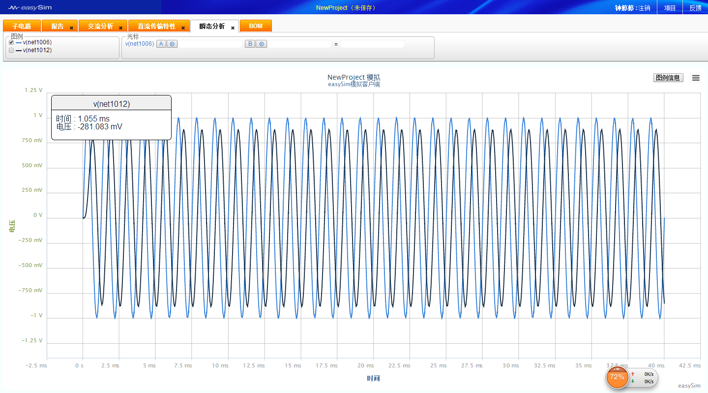
Task: Click the orange 72% floating widget
Action: (617, 377)
